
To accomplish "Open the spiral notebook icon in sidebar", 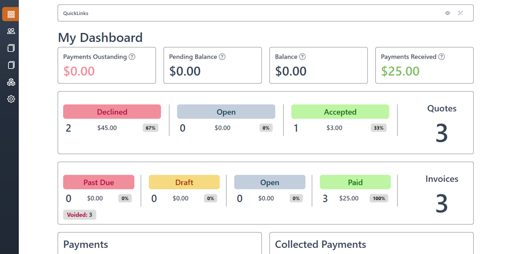I will point(11,48).
